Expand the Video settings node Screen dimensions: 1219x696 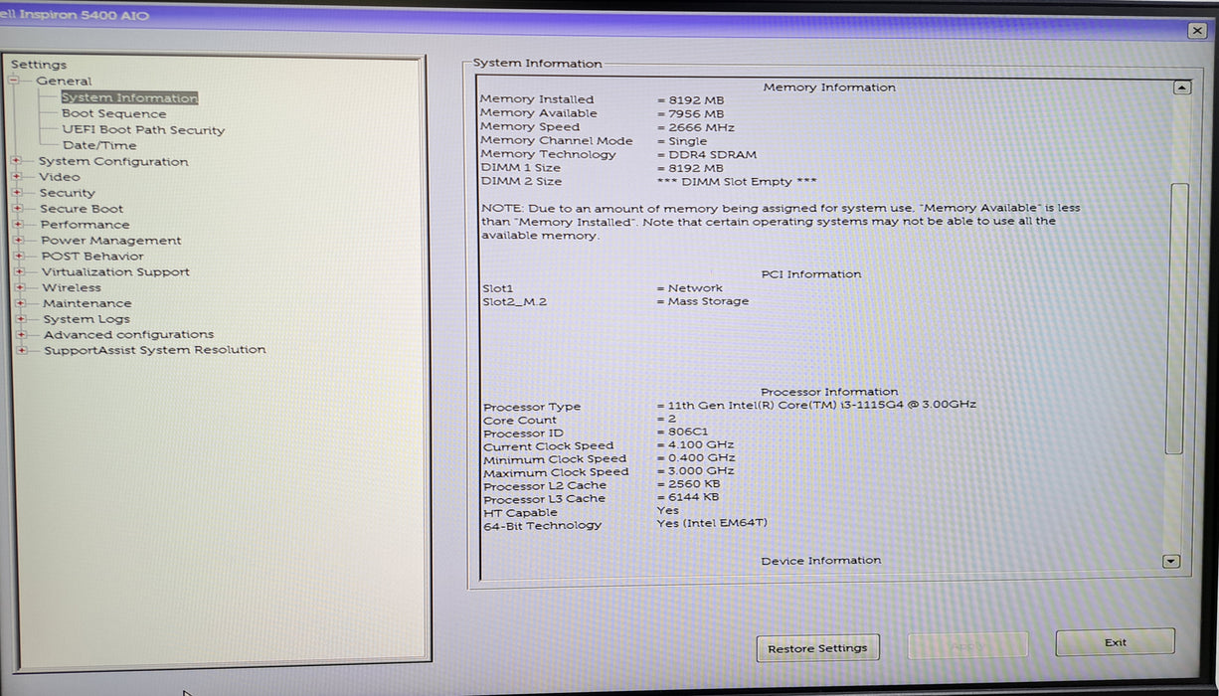(17, 177)
